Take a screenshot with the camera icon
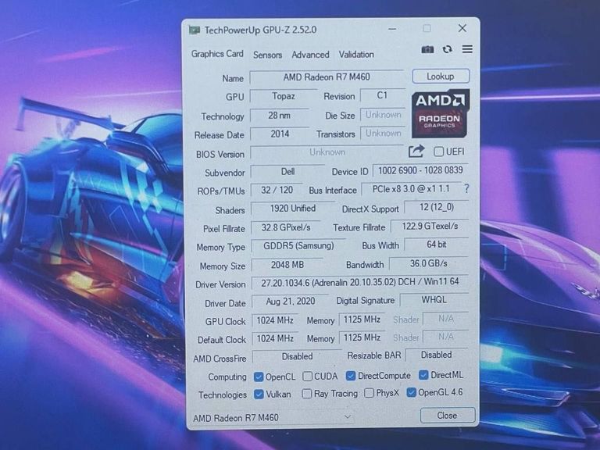This screenshot has height=450, width=600. (x=427, y=49)
